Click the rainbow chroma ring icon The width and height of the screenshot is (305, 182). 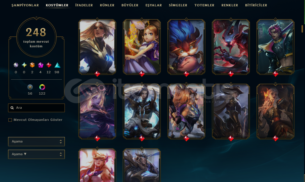(x=42, y=87)
